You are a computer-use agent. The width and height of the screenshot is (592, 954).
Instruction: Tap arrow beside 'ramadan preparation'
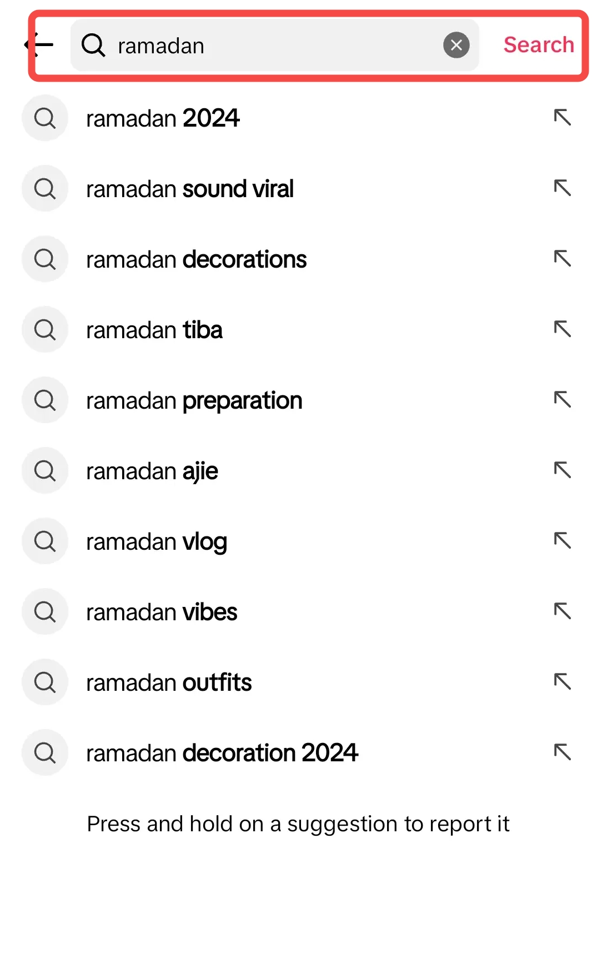coord(562,400)
